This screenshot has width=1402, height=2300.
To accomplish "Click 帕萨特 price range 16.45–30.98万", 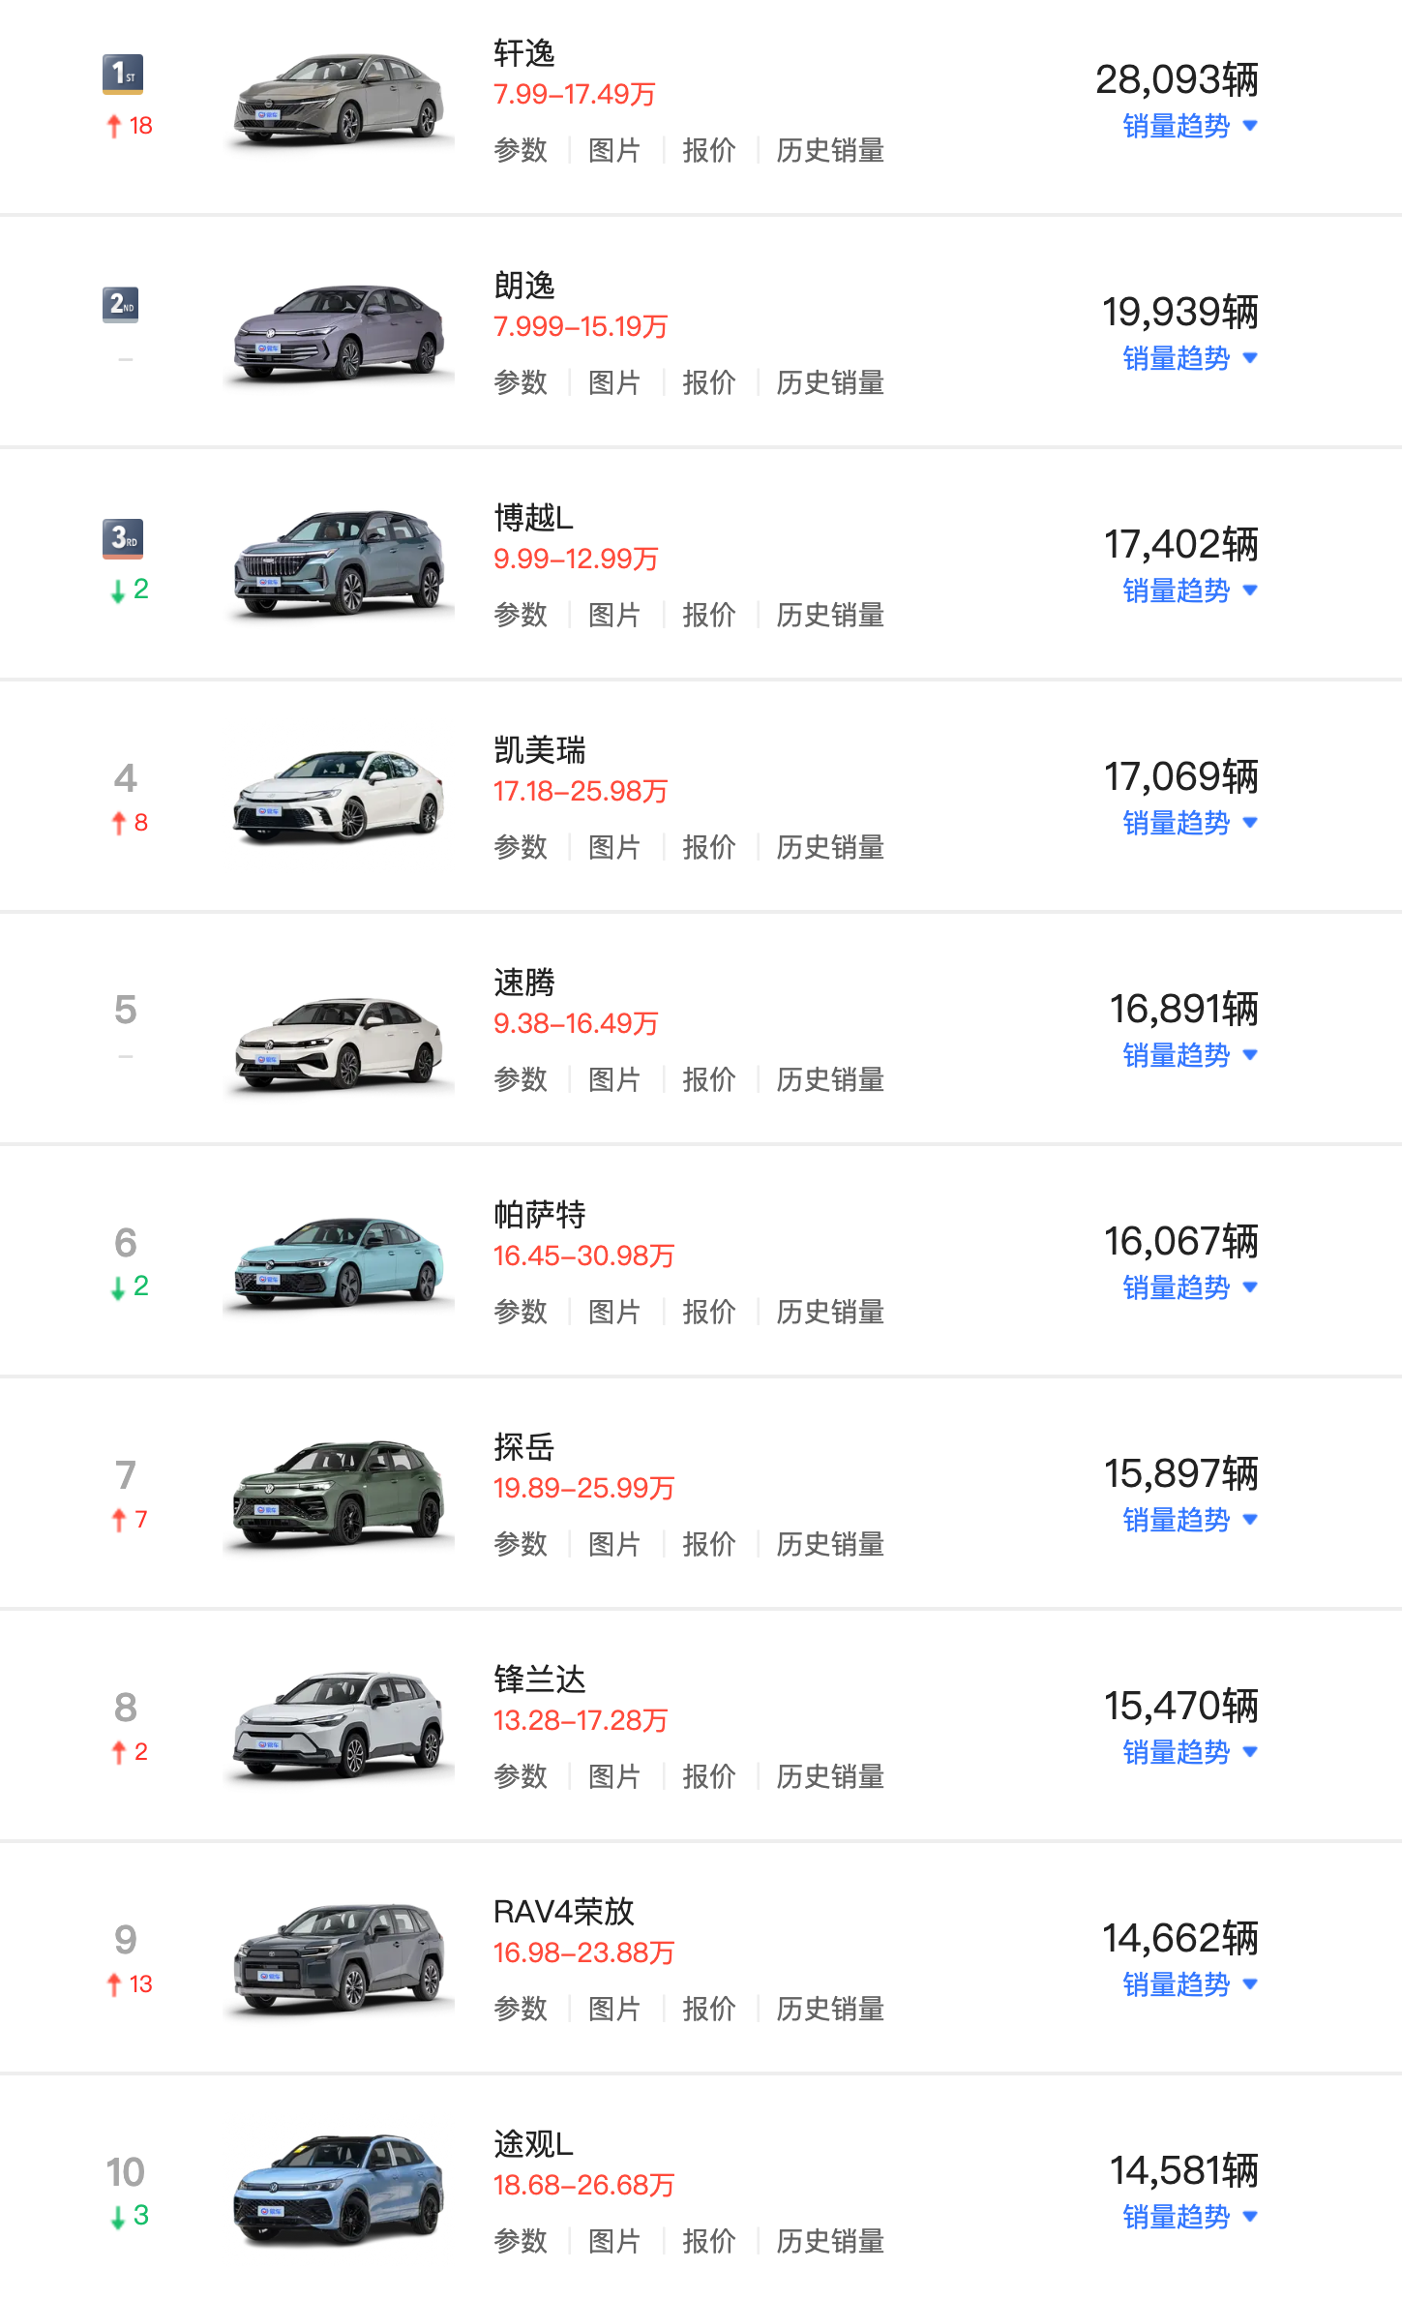I will point(583,1256).
